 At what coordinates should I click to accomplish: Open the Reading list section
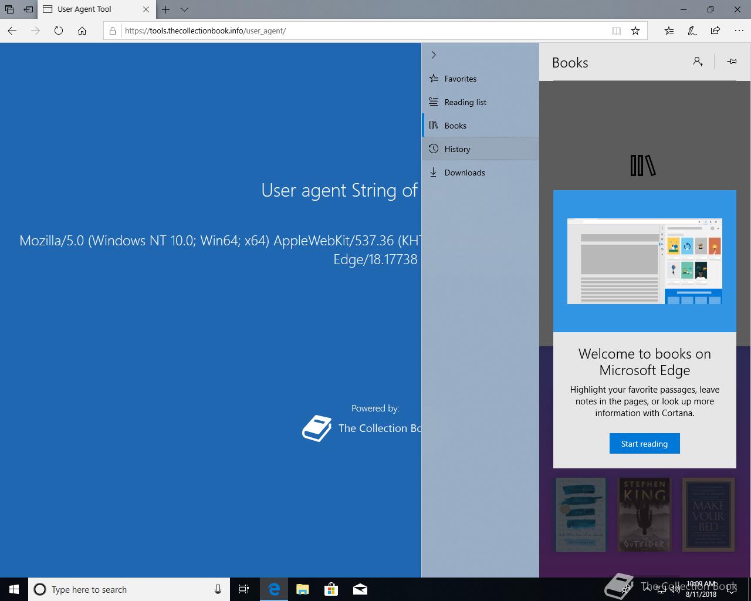tap(481, 102)
